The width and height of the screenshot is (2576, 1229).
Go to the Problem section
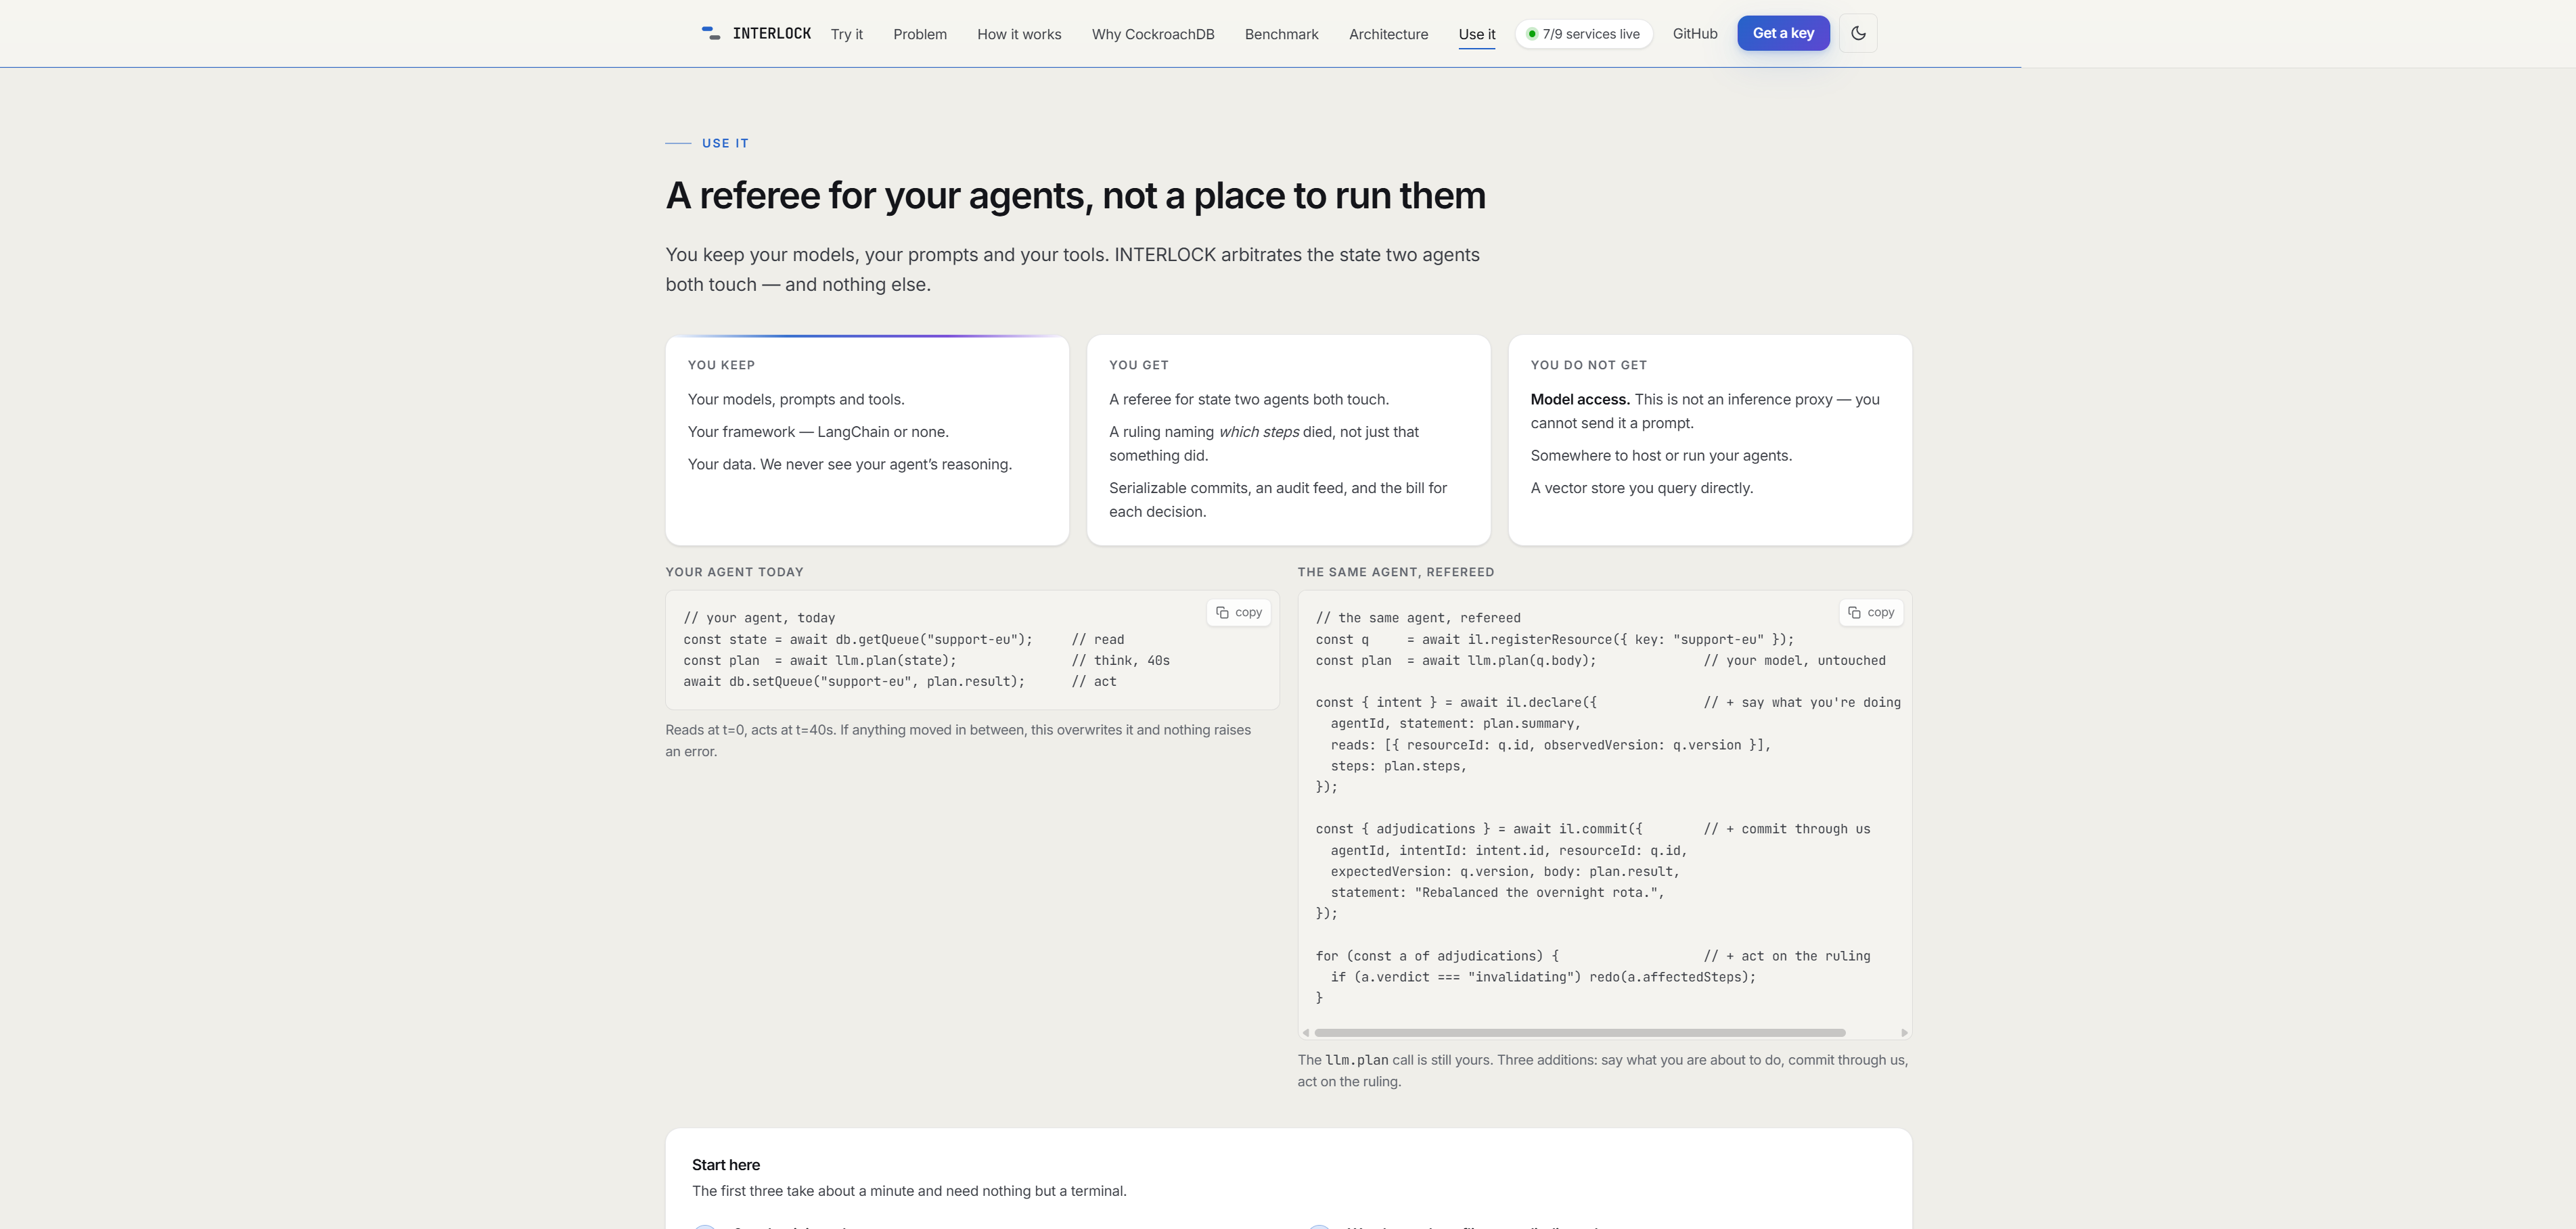tap(920, 34)
